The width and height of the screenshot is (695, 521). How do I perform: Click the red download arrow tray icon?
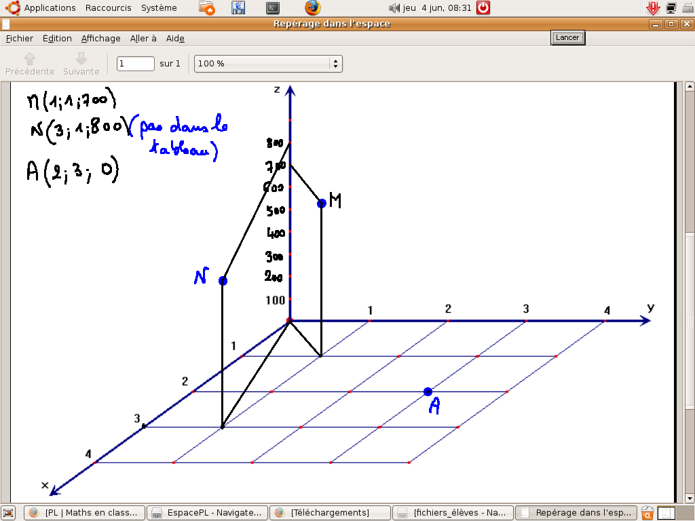coord(653,8)
